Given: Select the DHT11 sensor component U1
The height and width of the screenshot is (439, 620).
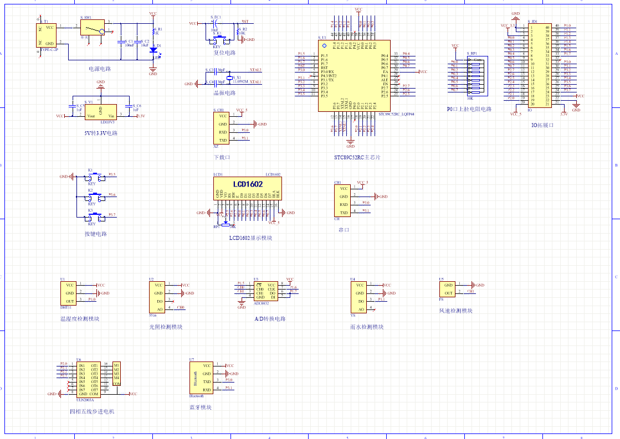Looking at the screenshot, I should 68,293.
